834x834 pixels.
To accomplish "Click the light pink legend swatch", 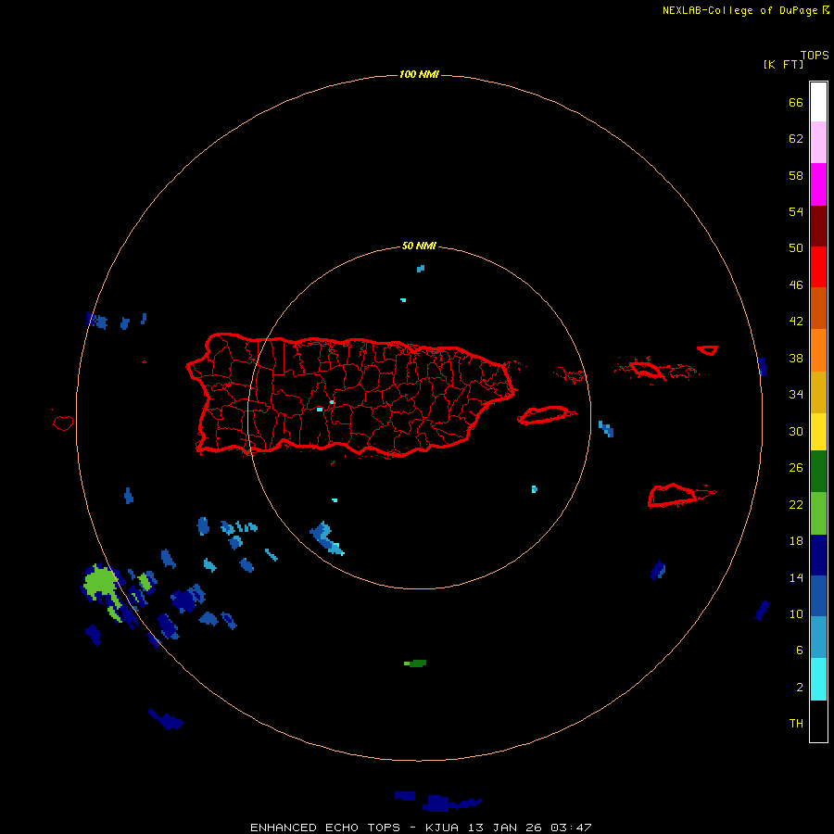I will [x=818, y=142].
